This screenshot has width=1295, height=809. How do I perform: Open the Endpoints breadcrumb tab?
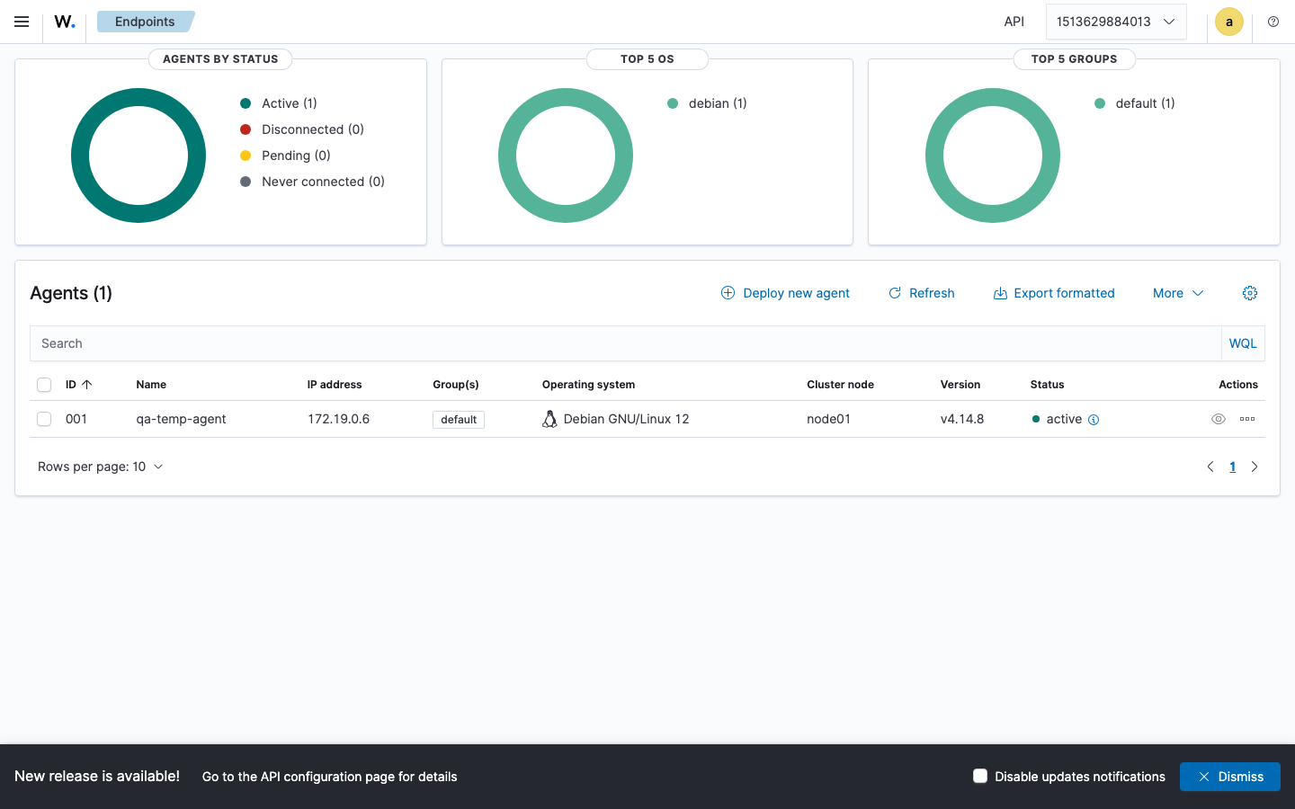click(145, 22)
